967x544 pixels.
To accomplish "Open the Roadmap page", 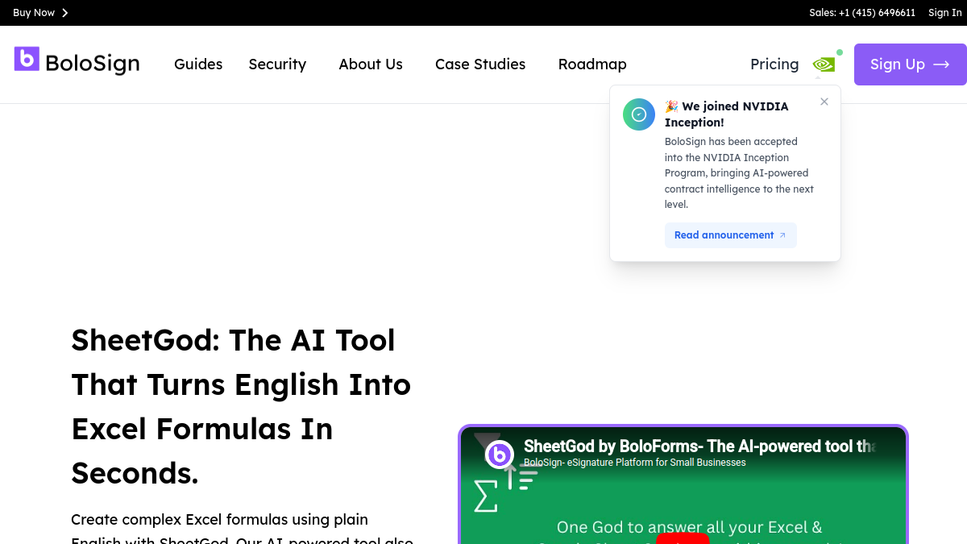I will (592, 64).
